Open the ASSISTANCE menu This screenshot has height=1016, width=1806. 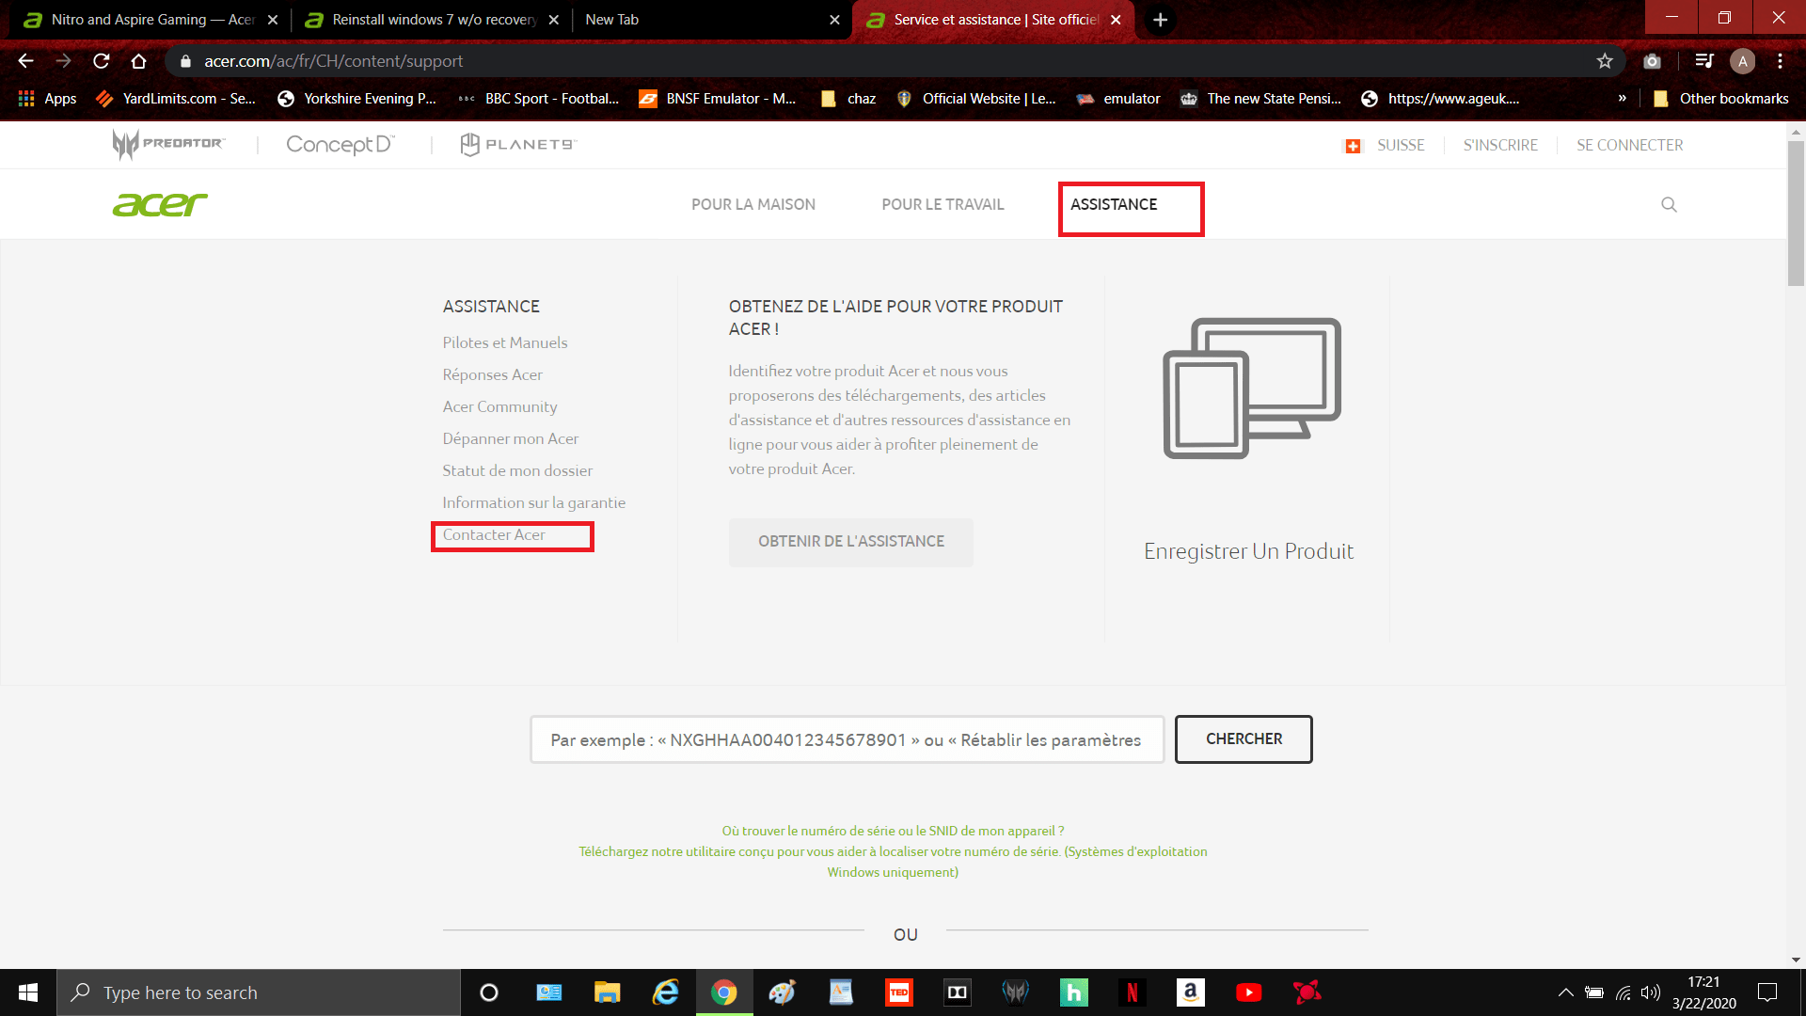click(1114, 204)
